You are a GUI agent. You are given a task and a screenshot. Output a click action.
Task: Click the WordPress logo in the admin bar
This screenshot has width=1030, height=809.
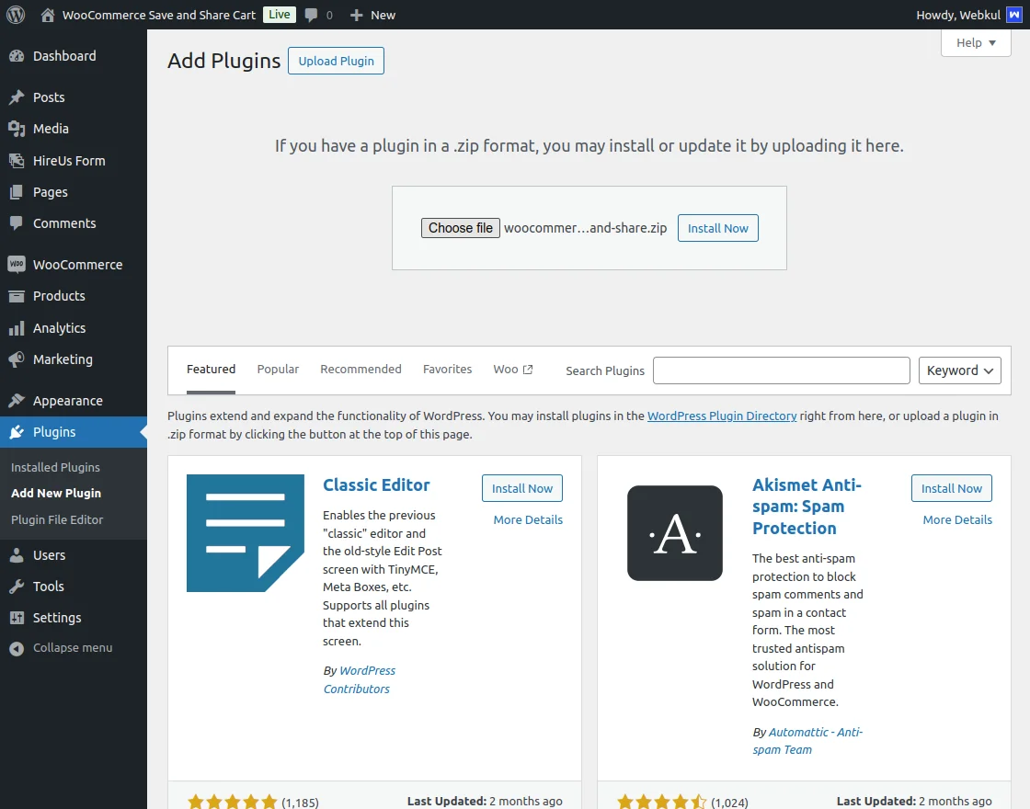[15, 14]
